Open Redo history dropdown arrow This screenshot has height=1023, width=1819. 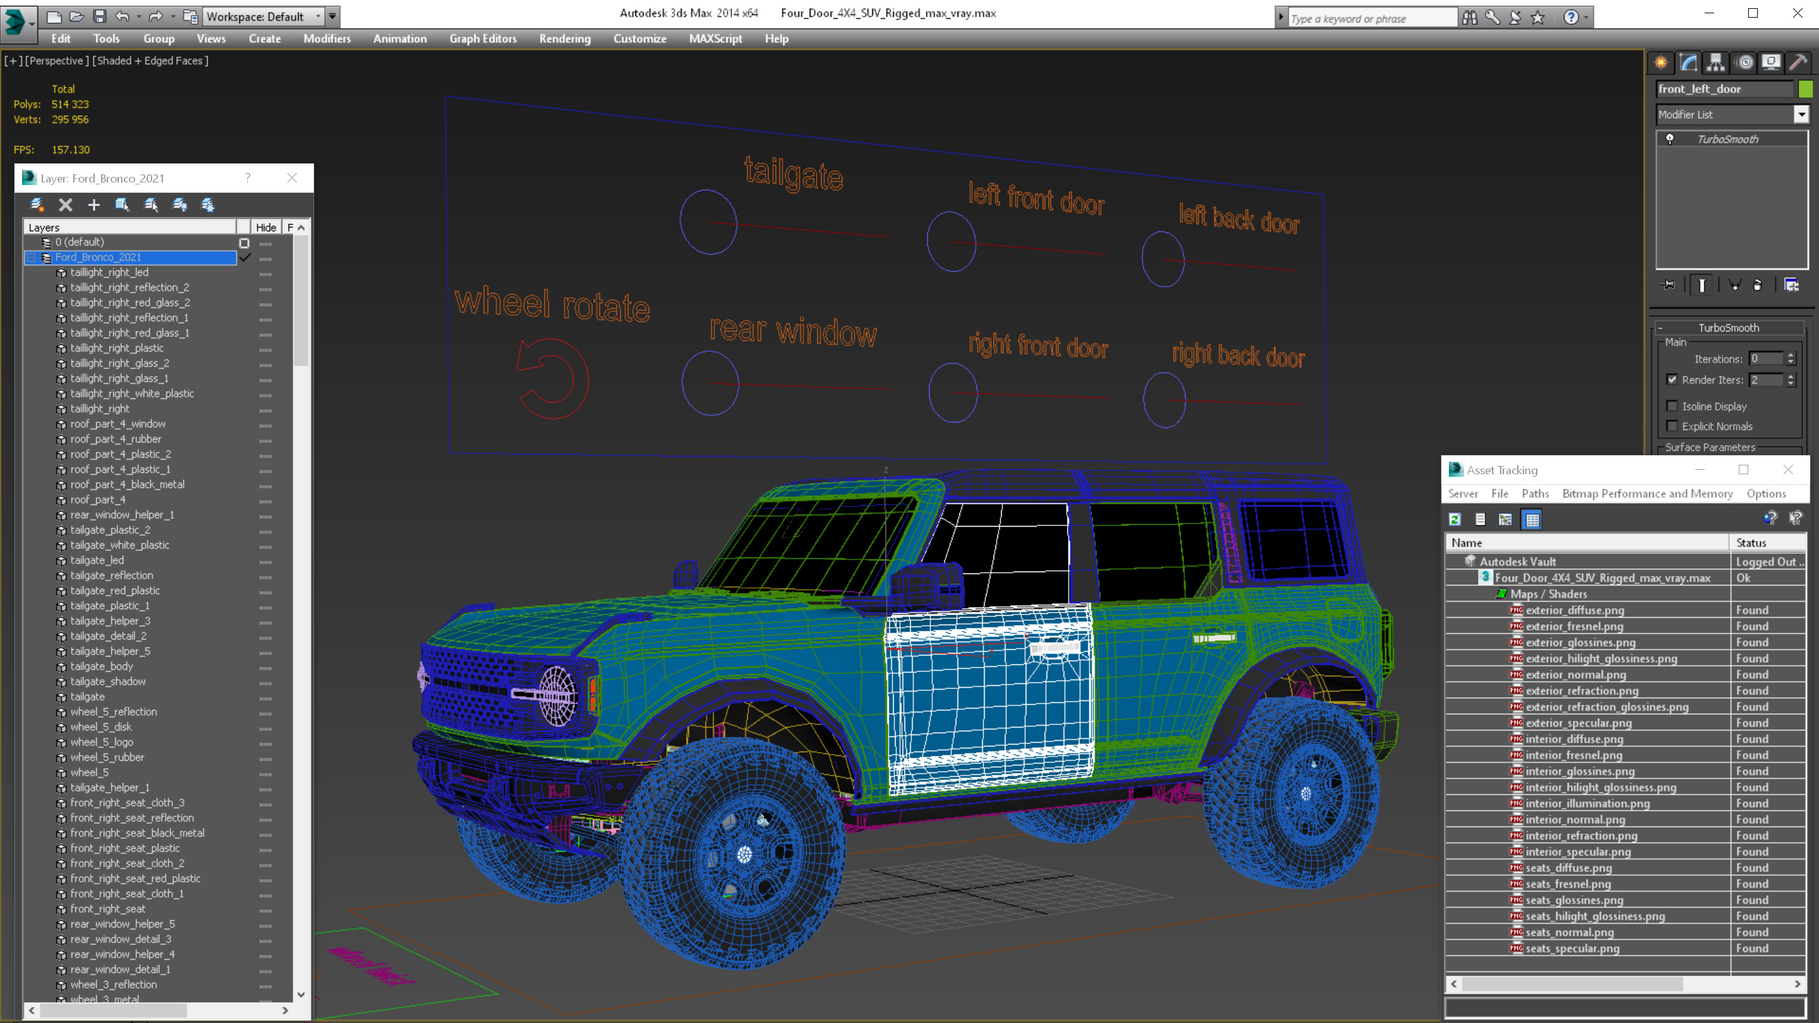tap(172, 16)
